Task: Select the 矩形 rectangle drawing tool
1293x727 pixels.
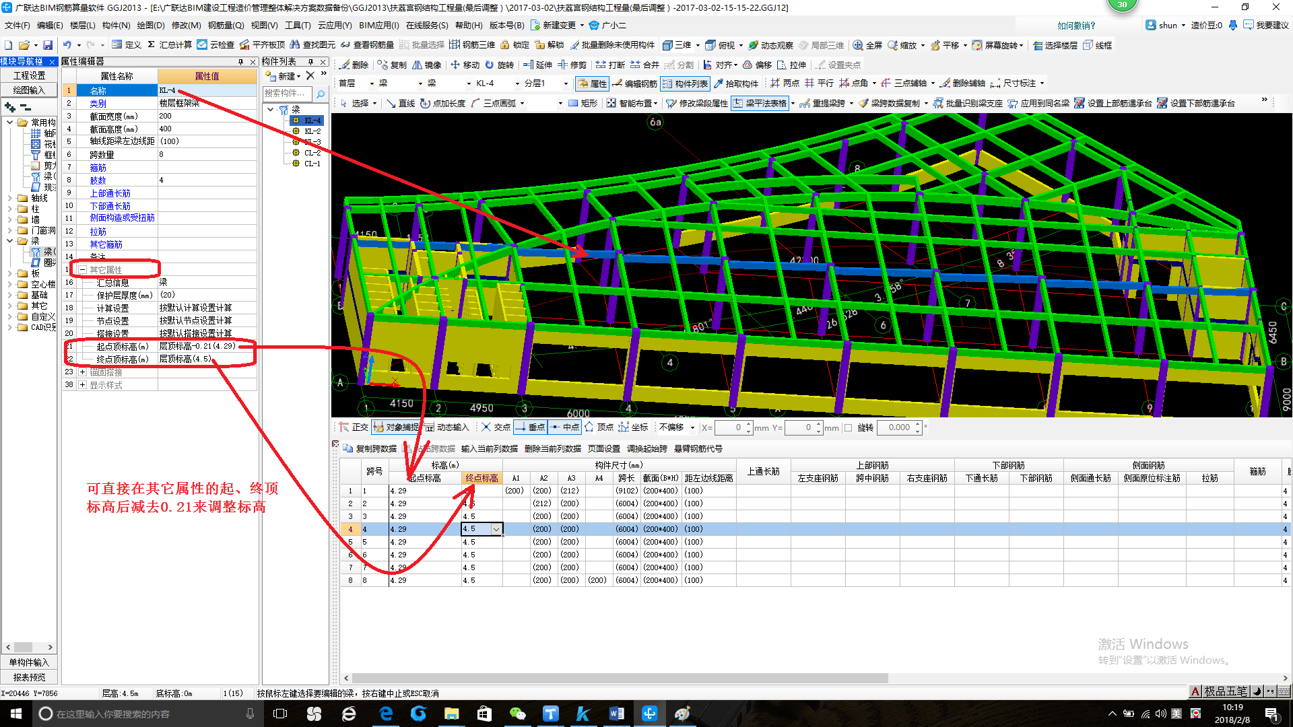Action: [583, 103]
